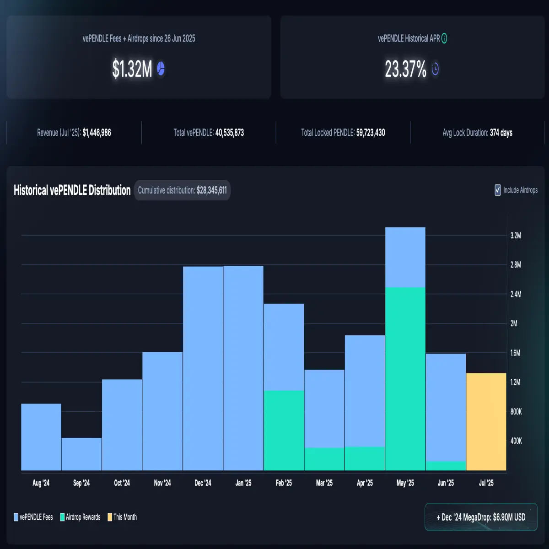The width and height of the screenshot is (549, 549).
Task: Click the clock icon beside 23.37%
Action: (435, 69)
